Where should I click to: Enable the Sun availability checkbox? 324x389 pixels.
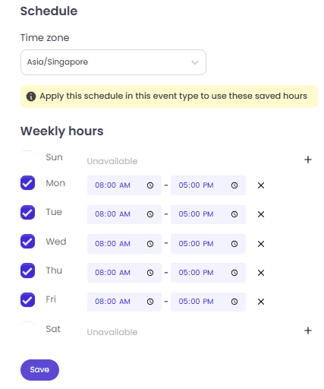(x=27, y=157)
